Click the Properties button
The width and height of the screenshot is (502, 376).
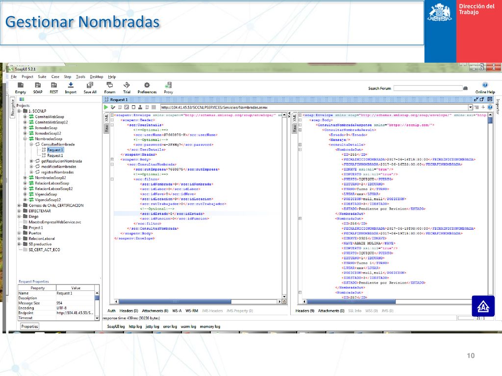(x=30, y=327)
